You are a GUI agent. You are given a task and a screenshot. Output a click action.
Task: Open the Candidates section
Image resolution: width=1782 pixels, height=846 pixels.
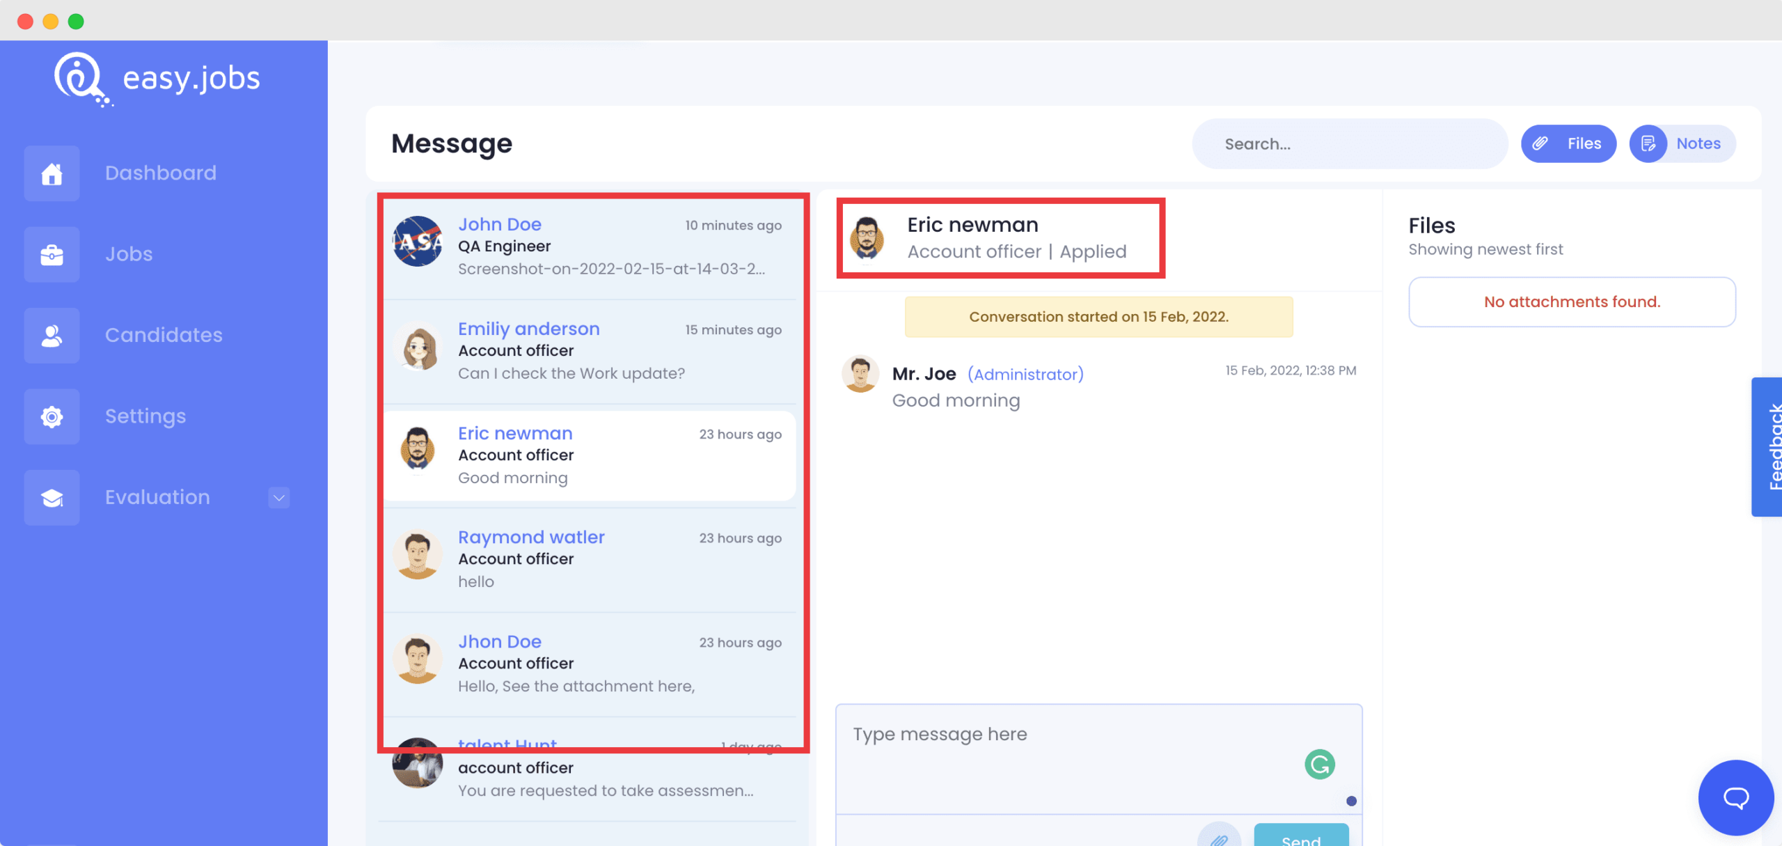[164, 334]
